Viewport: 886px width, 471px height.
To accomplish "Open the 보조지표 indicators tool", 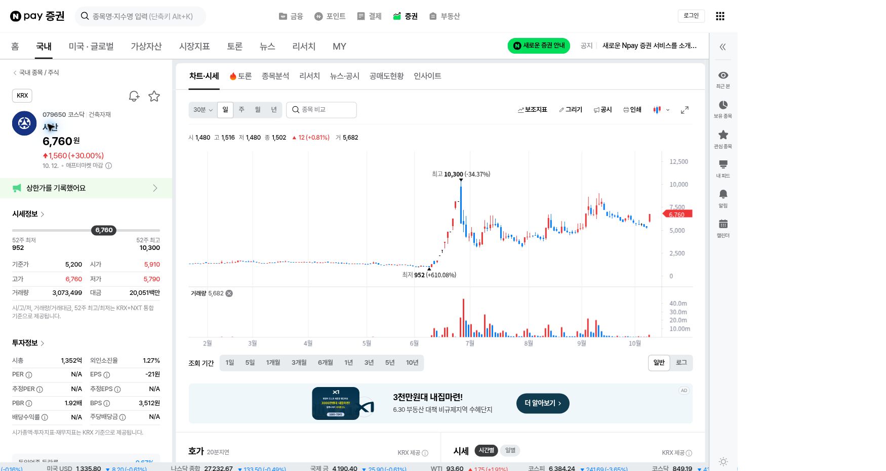I will click(x=532, y=110).
